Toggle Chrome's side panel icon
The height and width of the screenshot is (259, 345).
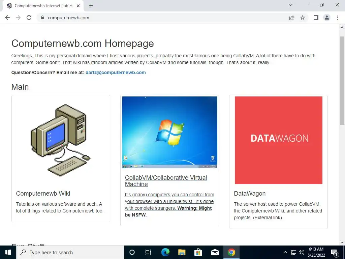[316, 18]
